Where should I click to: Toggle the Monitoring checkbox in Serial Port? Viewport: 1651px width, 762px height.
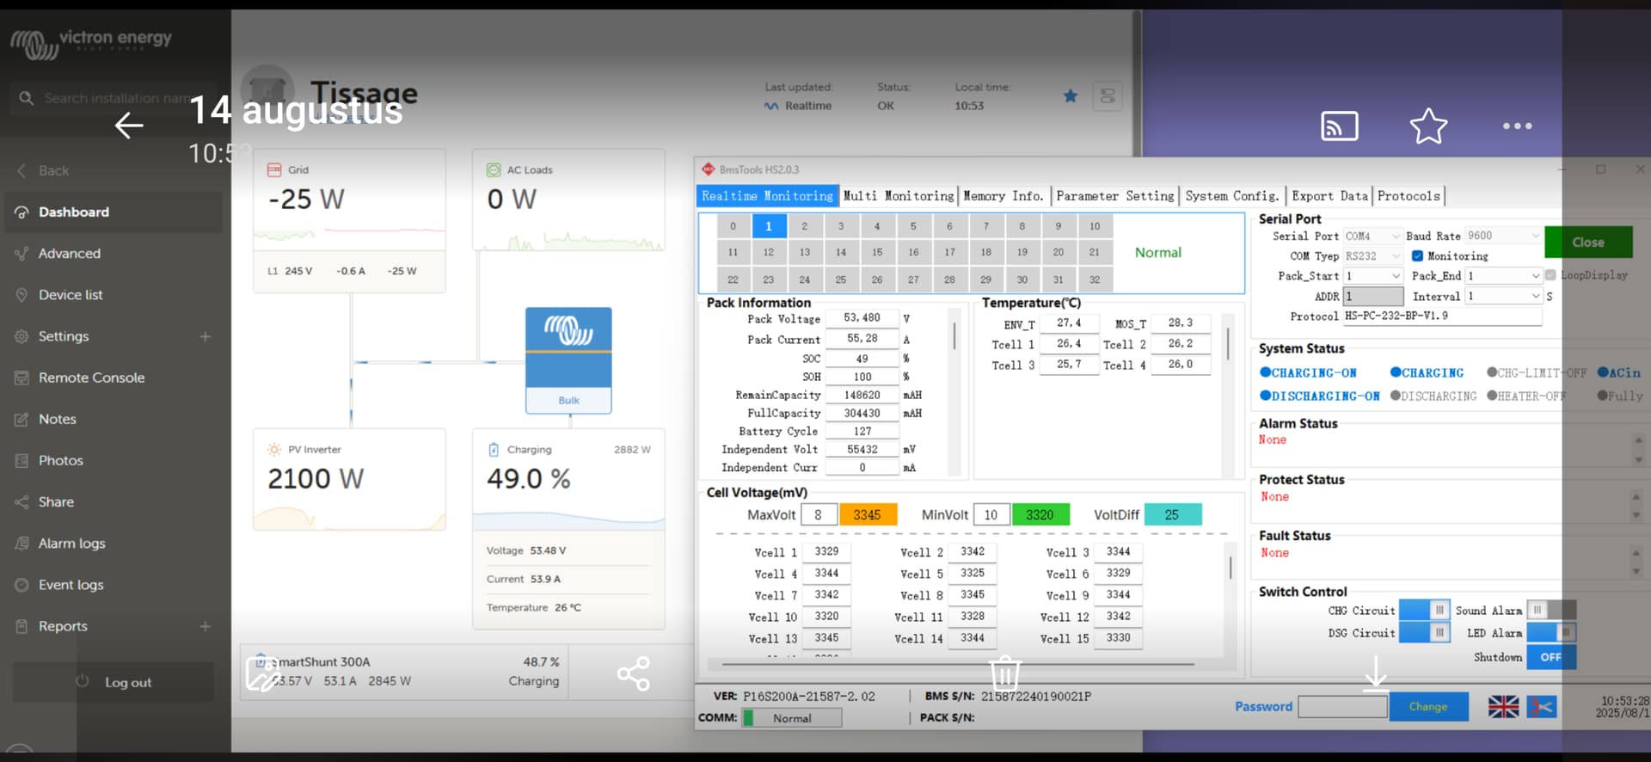[1417, 255]
